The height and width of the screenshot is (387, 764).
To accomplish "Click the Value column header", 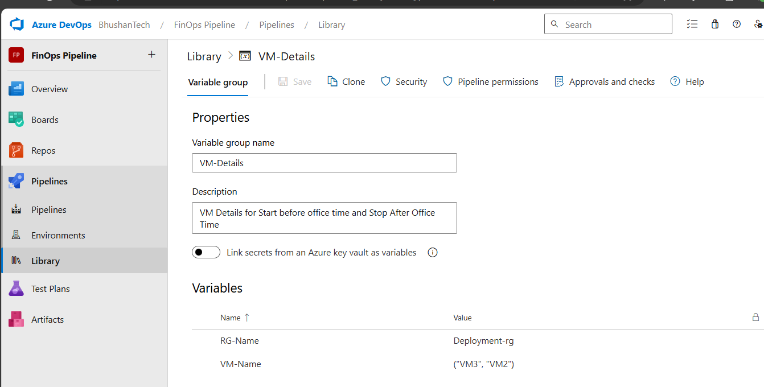I will pos(462,318).
